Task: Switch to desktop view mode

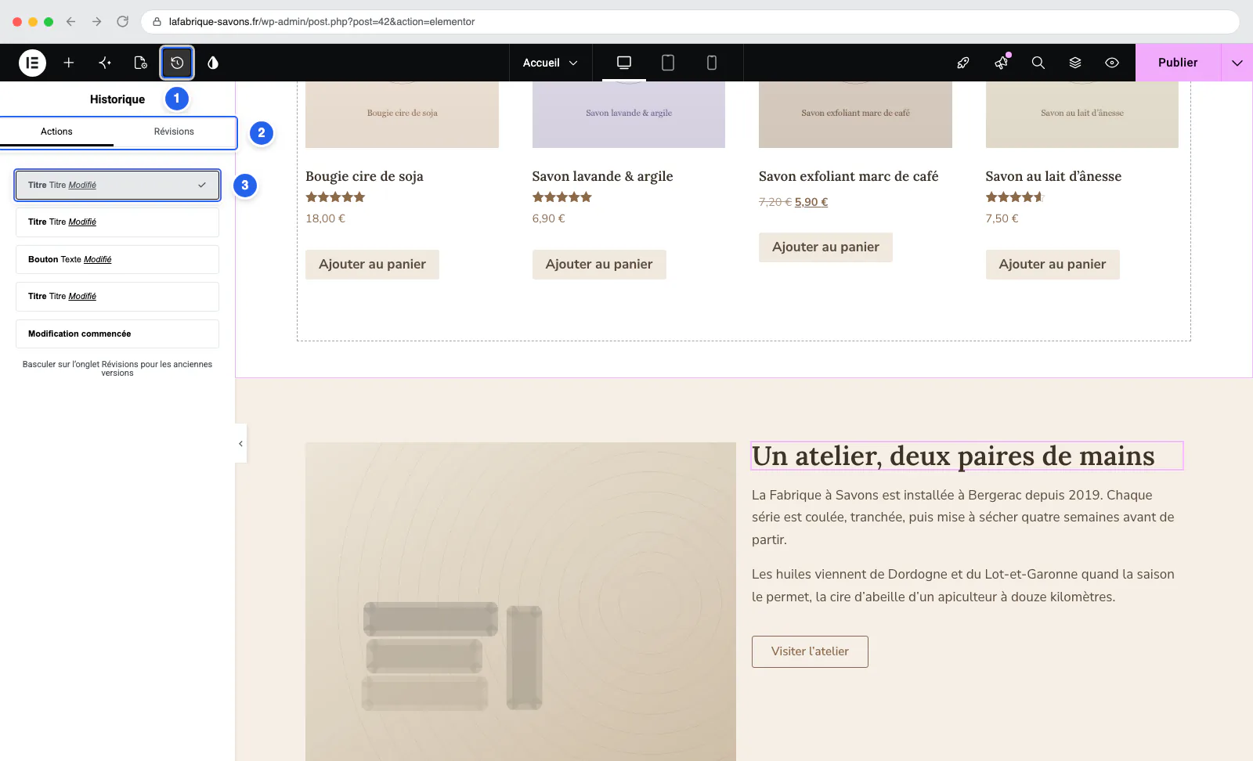Action: (624, 63)
